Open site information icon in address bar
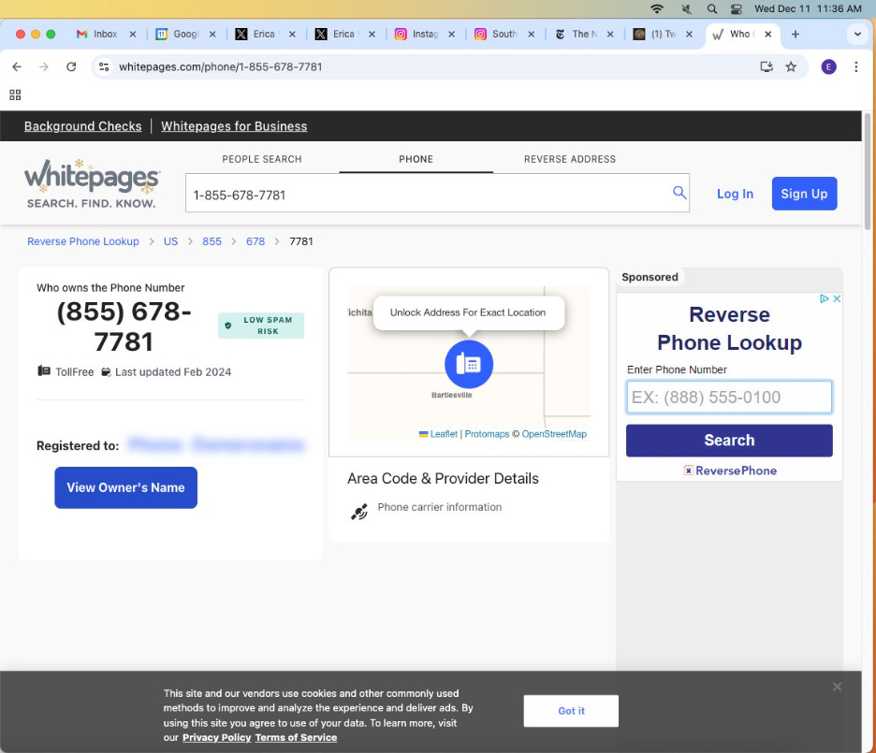 [104, 67]
